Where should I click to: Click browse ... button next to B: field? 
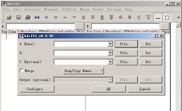point(165,27)
